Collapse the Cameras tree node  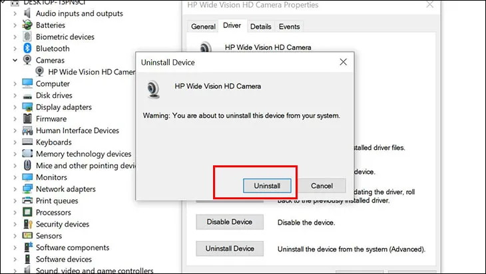[x=15, y=60]
